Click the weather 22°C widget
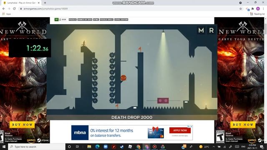The width and height of the screenshot is (267, 150). 204,147
